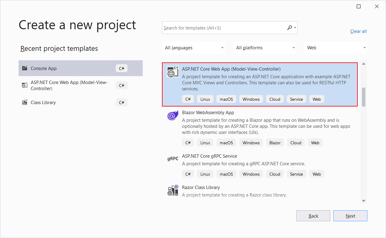Click the Class Library icon in recent templates
This screenshot has width=386, height=238.
[25, 102]
